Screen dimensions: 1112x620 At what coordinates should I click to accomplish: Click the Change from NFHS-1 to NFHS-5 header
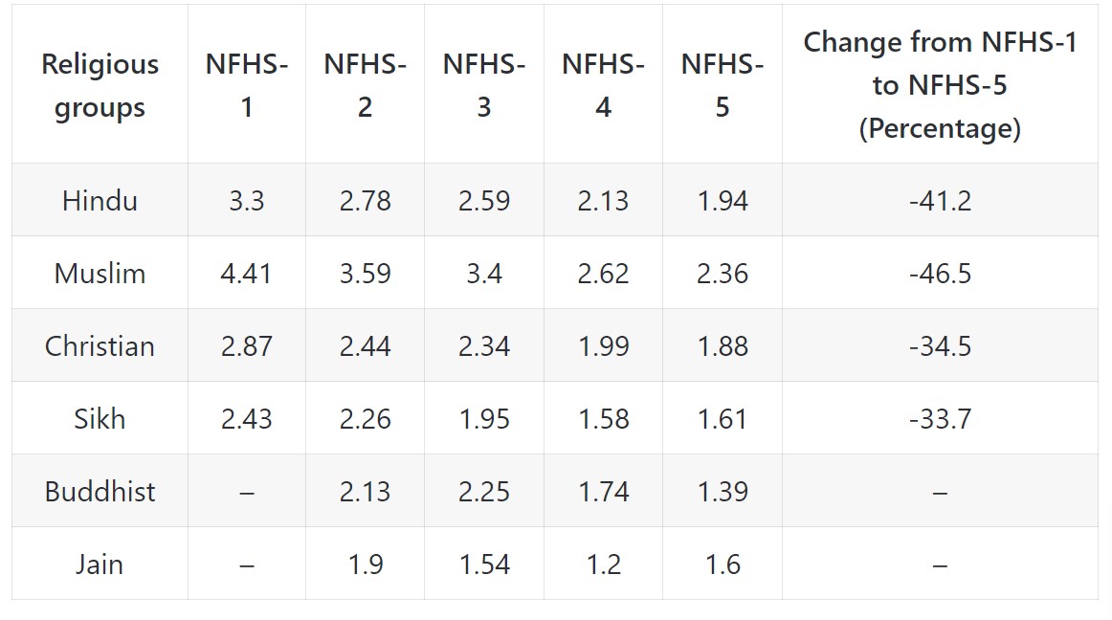click(x=940, y=85)
